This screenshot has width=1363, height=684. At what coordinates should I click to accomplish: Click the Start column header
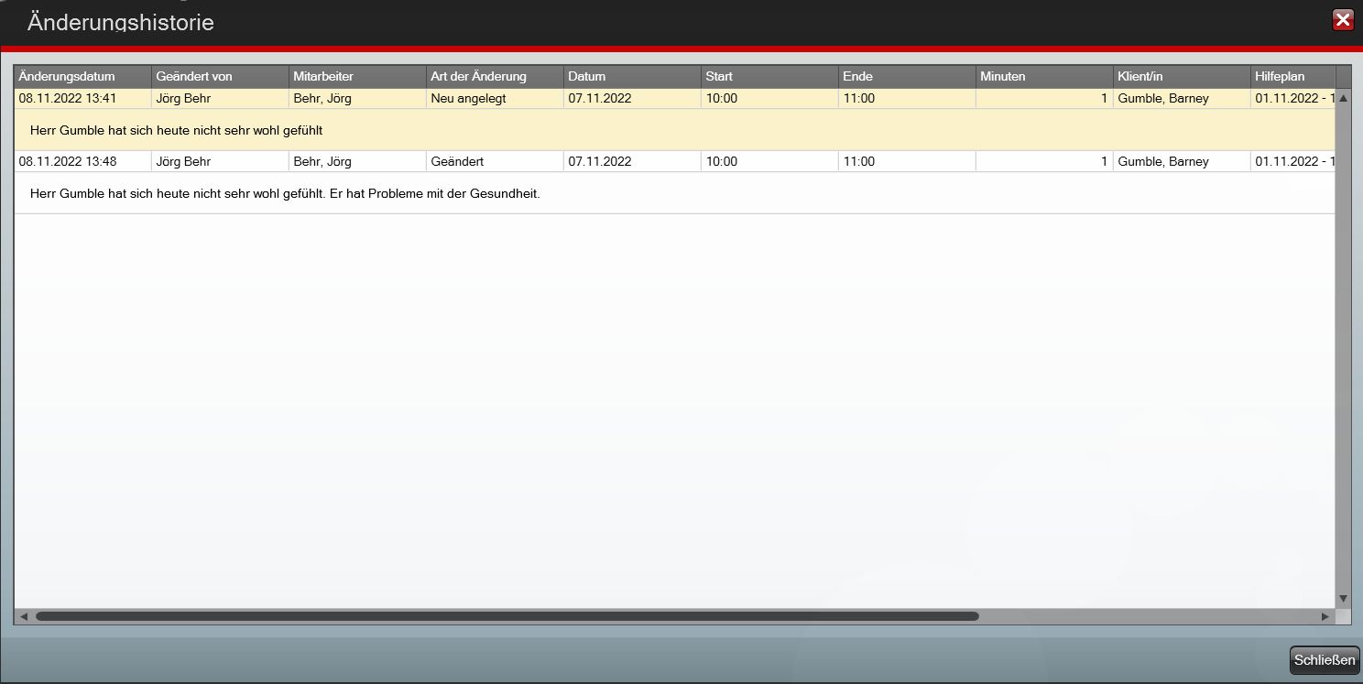(769, 77)
